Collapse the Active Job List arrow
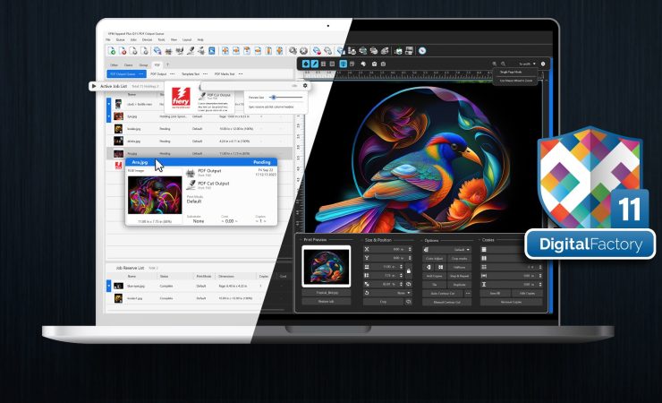Image resolution: width=662 pixels, height=403 pixels. click(x=94, y=86)
